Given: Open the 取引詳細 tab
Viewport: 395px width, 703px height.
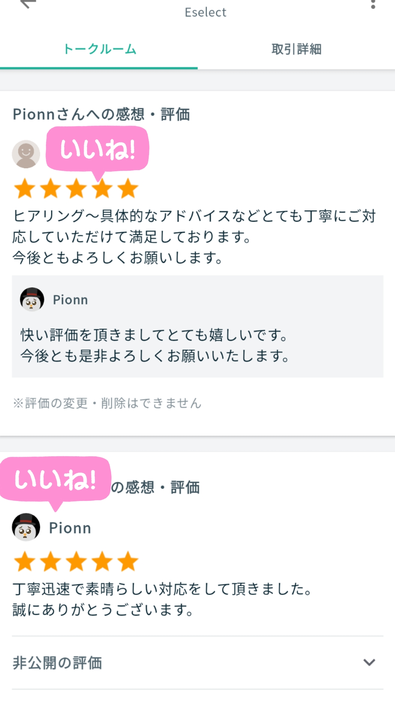Looking at the screenshot, I should pyautogui.click(x=296, y=49).
